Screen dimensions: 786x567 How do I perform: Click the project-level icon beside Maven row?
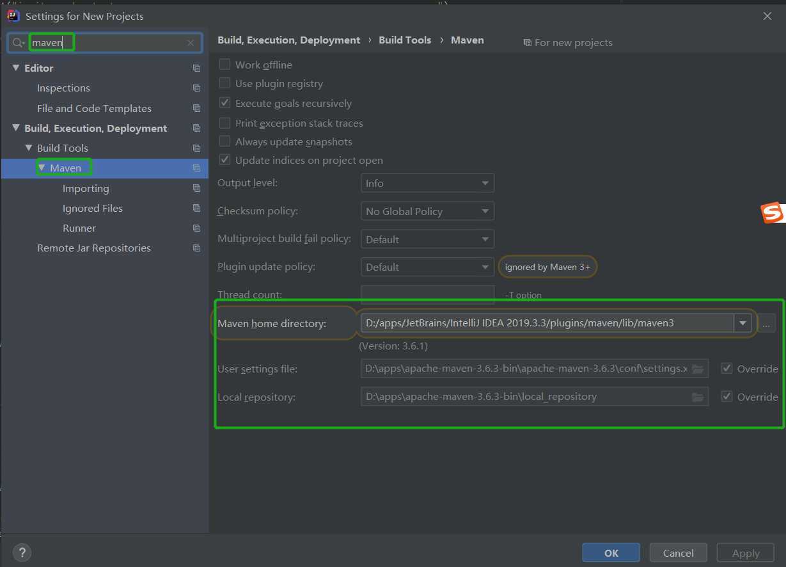(x=196, y=168)
